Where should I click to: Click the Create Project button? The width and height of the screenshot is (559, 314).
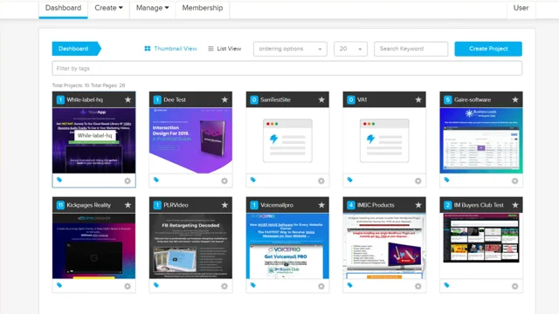click(488, 49)
